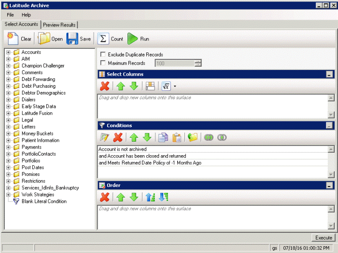Expand the Legal tree node
Screen dimensions: 338x253
8,120
